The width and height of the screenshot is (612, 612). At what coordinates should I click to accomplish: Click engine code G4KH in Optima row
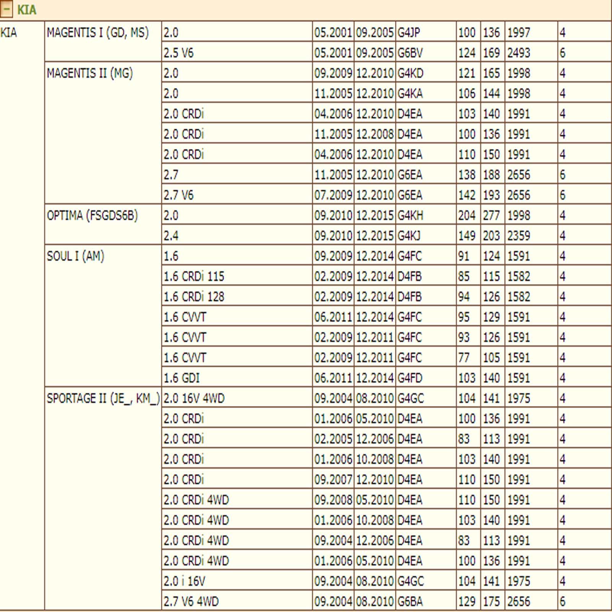click(410, 215)
